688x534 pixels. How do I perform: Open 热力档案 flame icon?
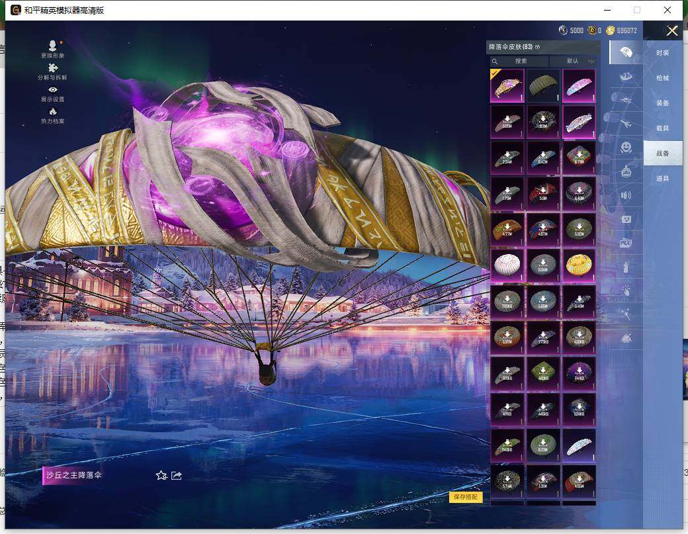click(x=53, y=115)
